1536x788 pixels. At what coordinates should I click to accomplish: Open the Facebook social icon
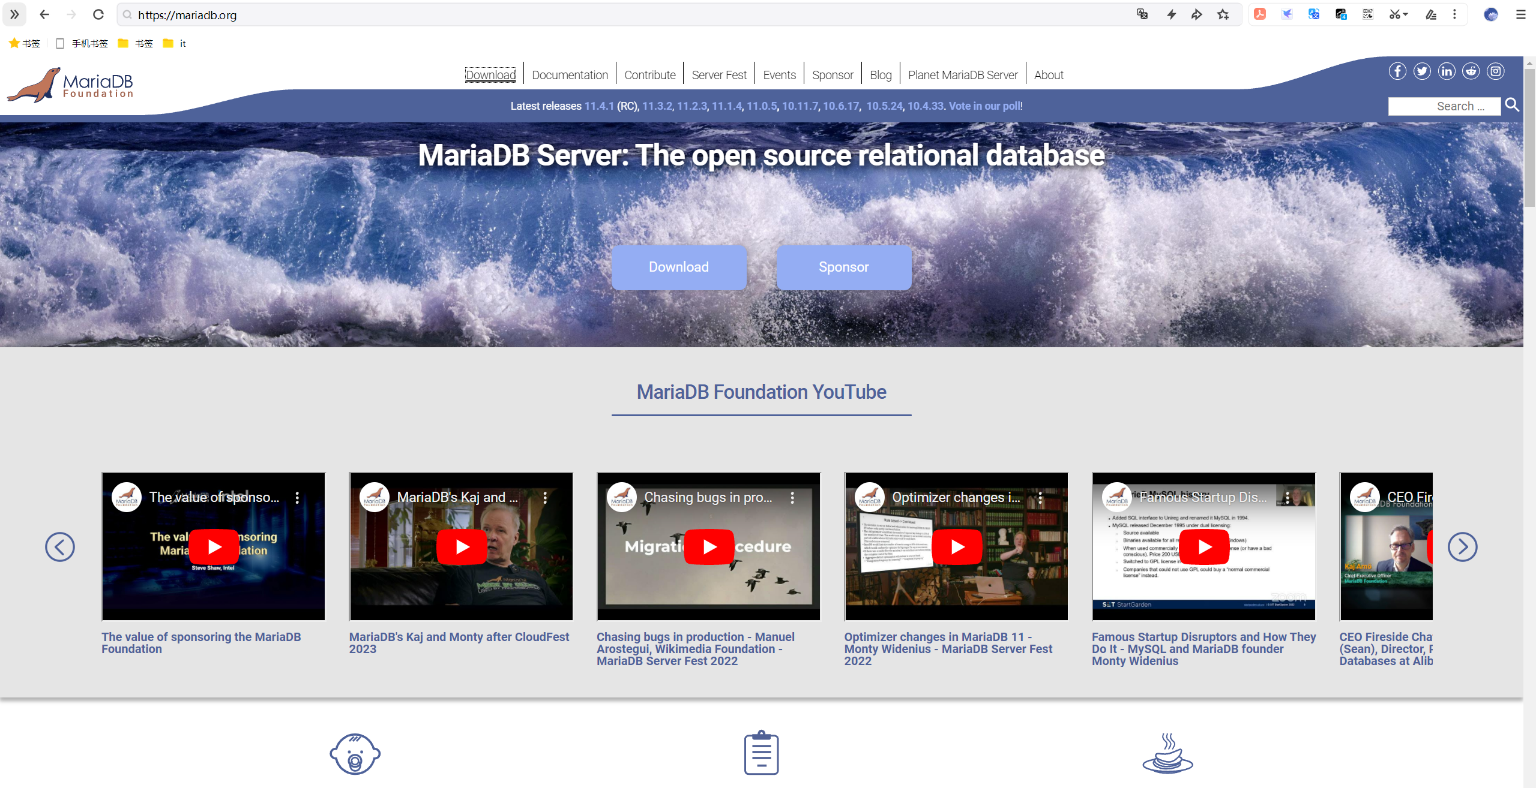point(1397,71)
